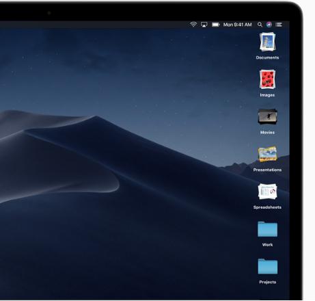Screen dimensions: 315x301
Task: Open the Mon 9:41 AM clock menu
Action: click(237, 25)
